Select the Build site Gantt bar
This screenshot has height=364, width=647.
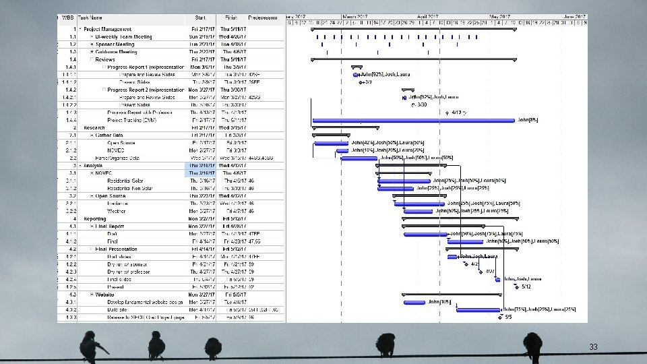(479, 310)
